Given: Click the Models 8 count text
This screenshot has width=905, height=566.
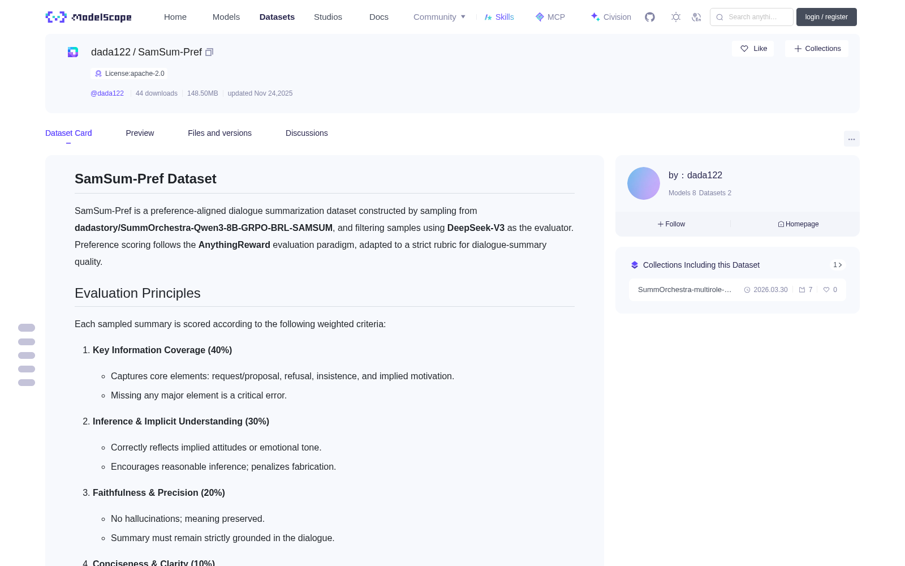Looking at the screenshot, I should point(682,193).
